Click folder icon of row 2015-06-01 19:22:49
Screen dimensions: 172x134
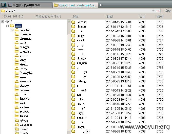73,45
